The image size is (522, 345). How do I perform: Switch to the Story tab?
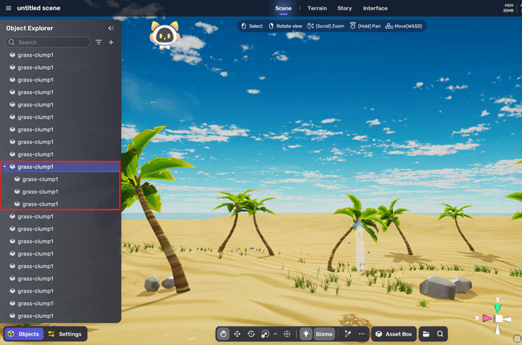[344, 8]
